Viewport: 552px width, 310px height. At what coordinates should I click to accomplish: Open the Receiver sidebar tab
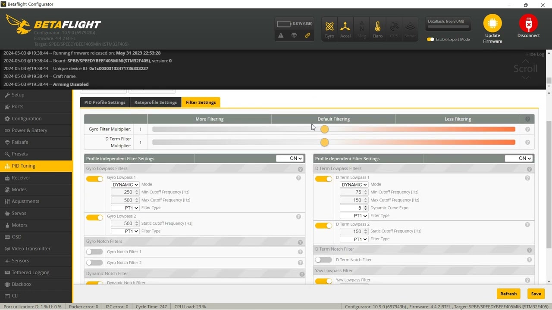[x=36, y=177]
